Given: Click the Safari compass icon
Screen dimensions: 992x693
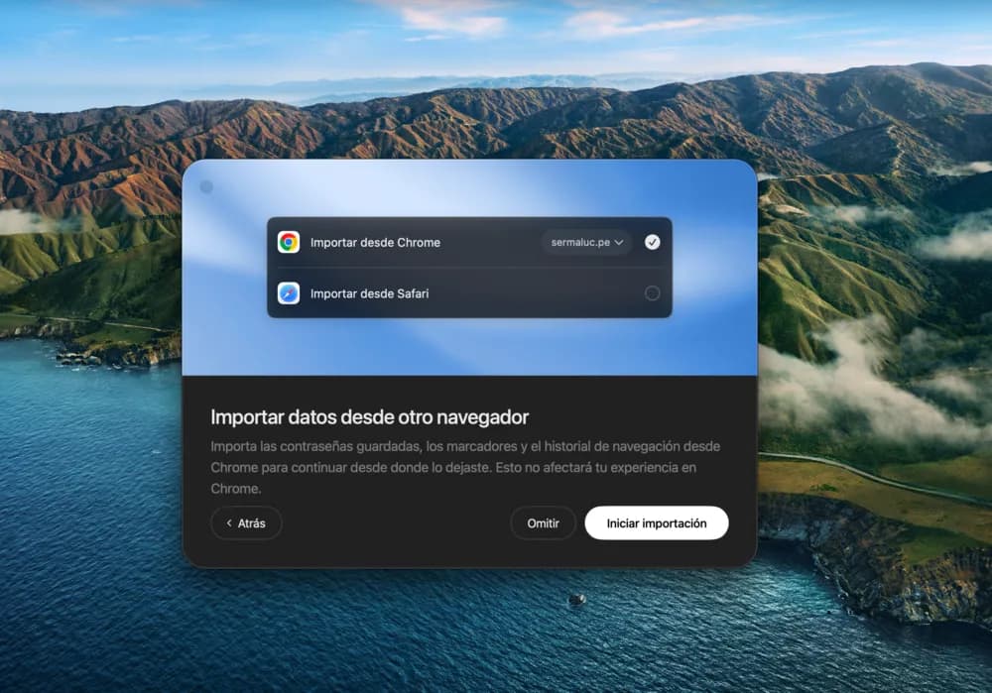Looking at the screenshot, I should (289, 293).
